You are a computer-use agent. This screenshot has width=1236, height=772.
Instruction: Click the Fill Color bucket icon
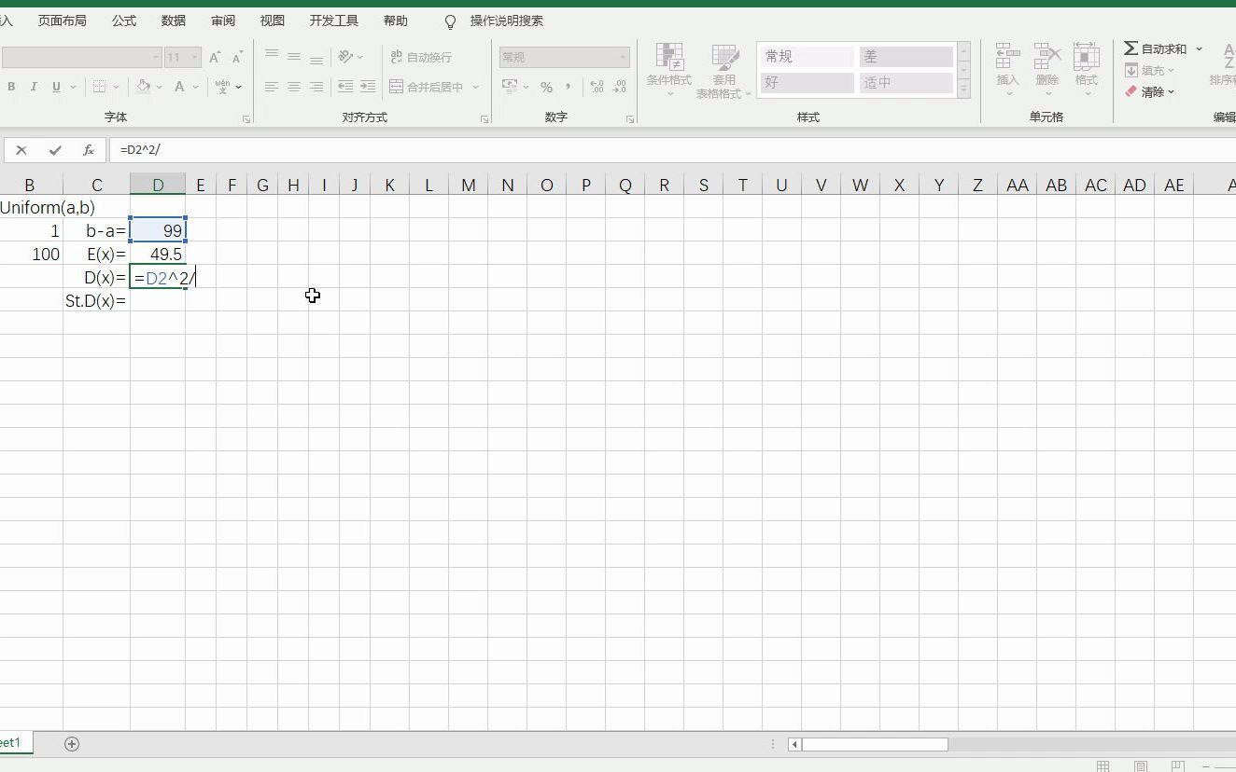143,87
